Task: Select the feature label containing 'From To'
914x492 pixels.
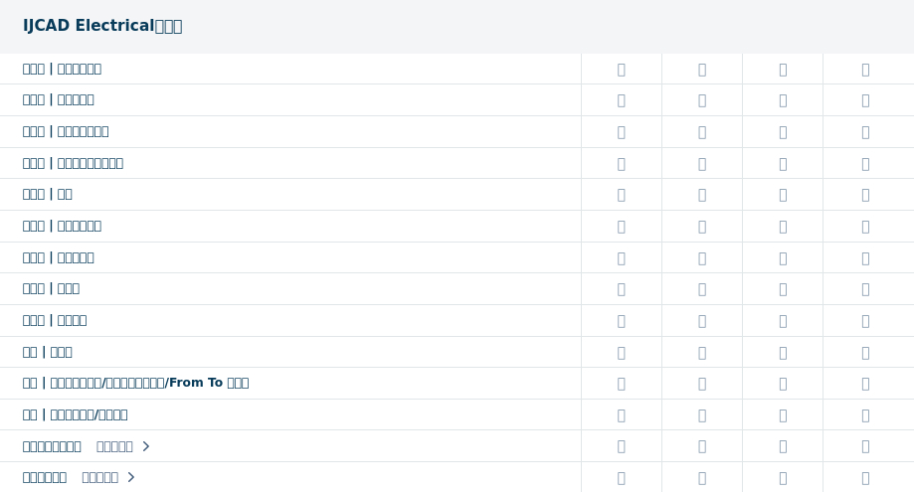Action: tap(135, 383)
